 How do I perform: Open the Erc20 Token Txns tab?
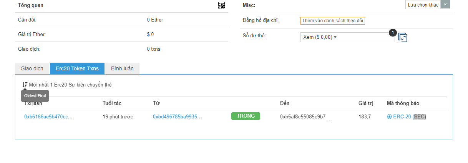[x=77, y=68]
